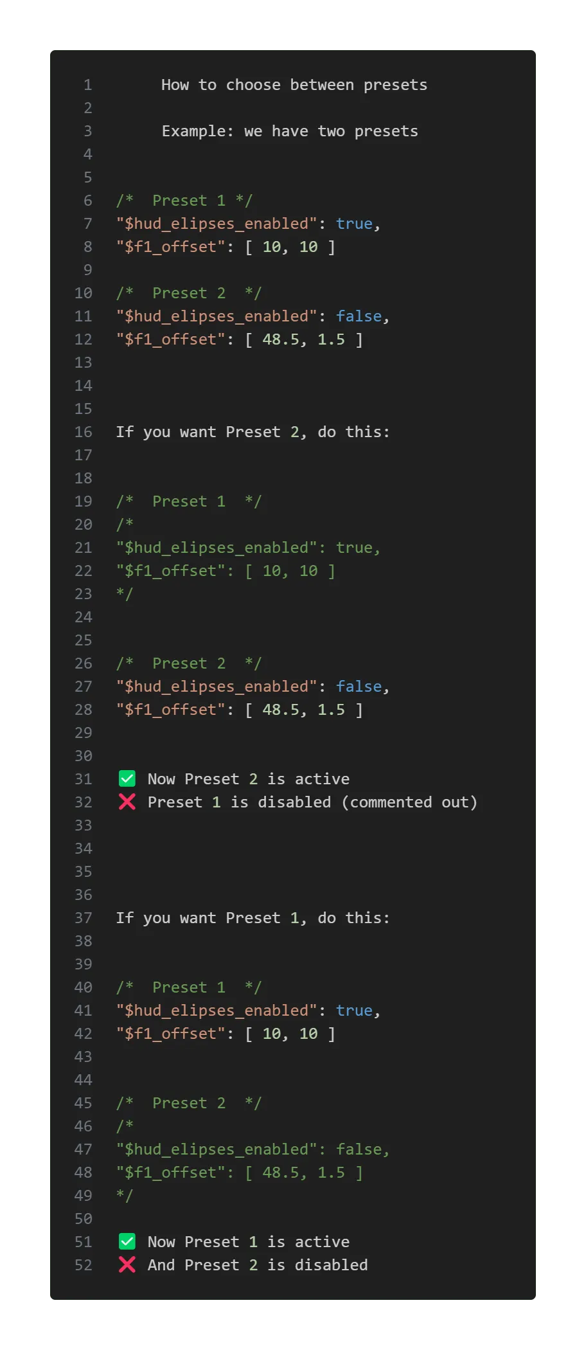Click the title 'How to choose between presets'
This screenshot has height=1350, width=586.
294,85
